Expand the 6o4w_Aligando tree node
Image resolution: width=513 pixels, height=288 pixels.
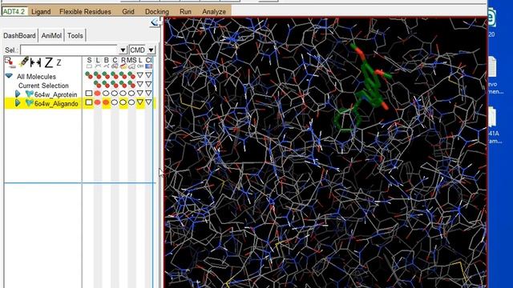pos(18,103)
